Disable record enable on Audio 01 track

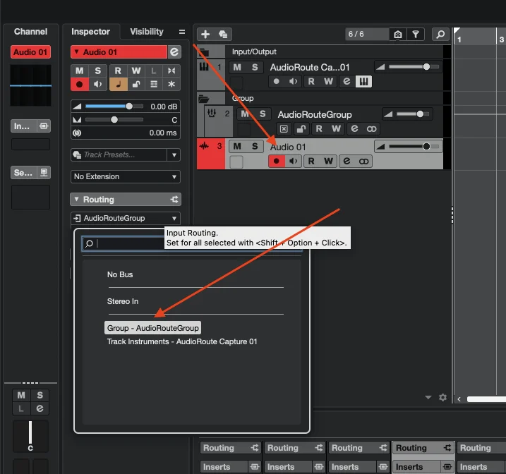tap(277, 162)
